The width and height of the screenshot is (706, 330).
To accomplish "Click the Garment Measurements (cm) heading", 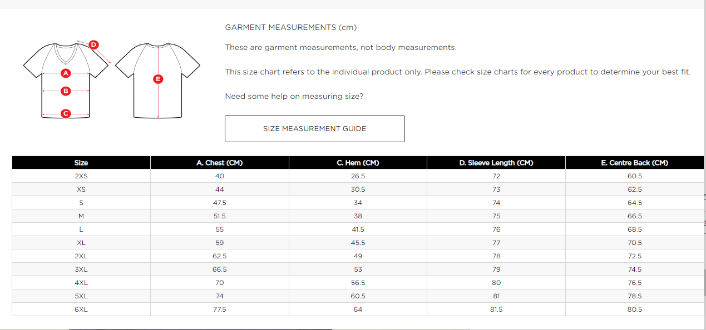I will (290, 27).
